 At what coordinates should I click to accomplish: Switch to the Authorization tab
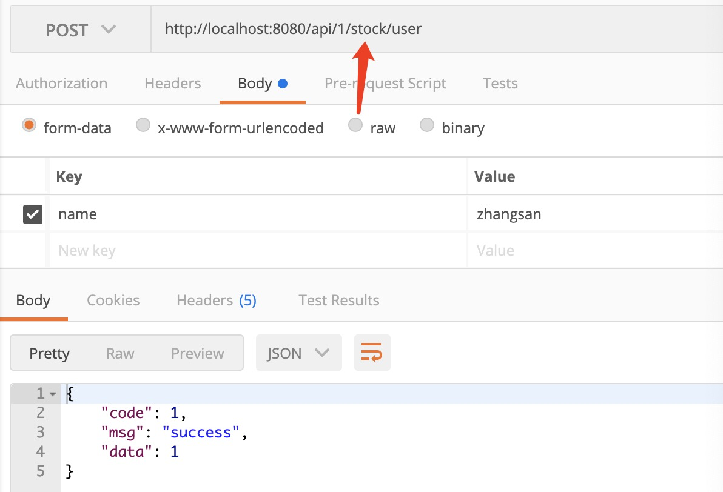click(x=61, y=84)
